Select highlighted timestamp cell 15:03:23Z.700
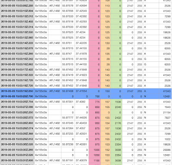172x165 pixels. (17, 96)
